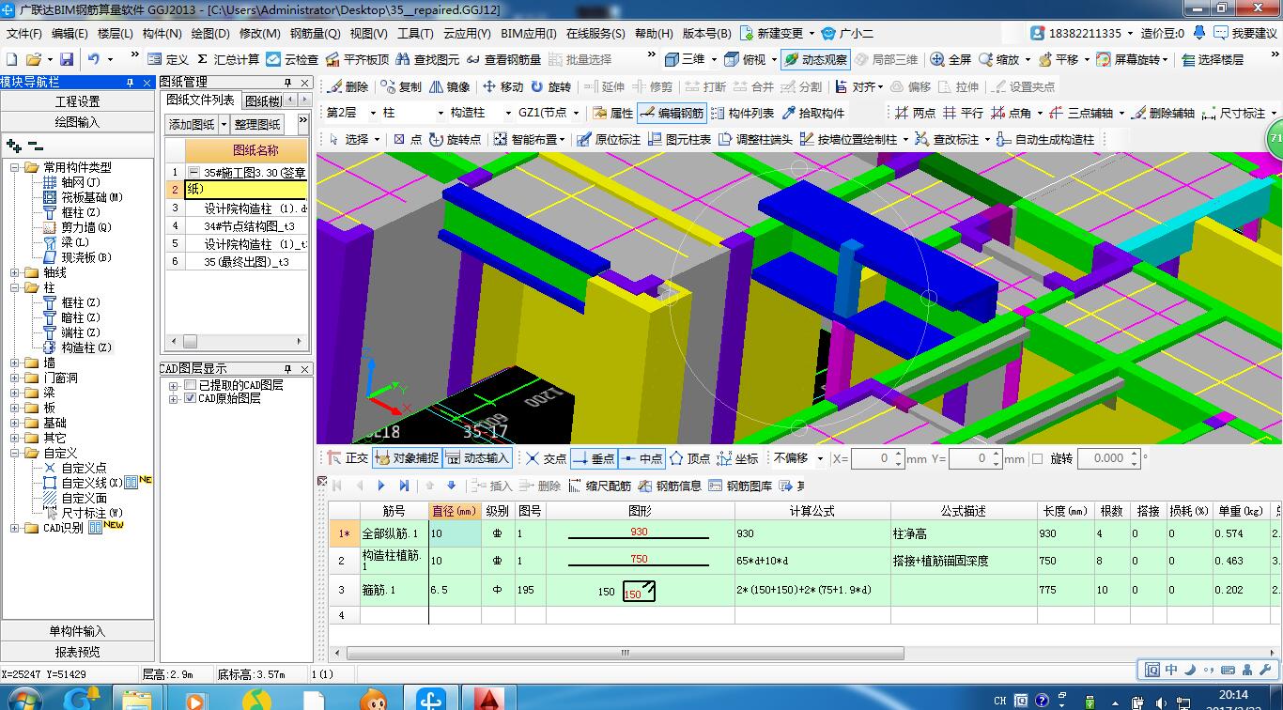Viewport: 1283px width, 710px height.
Task: Click the 单构件输入 navigation button
Action: coord(77,631)
